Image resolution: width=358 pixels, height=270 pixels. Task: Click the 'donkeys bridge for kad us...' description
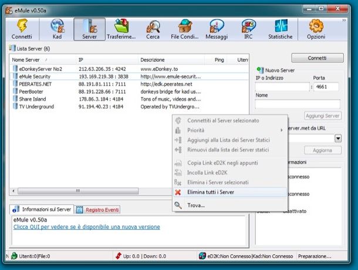pyautogui.click(x=171, y=91)
